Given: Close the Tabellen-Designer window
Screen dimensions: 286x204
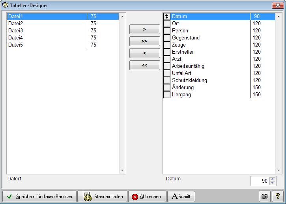Looking at the screenshot, I should [x=278, y=5].
